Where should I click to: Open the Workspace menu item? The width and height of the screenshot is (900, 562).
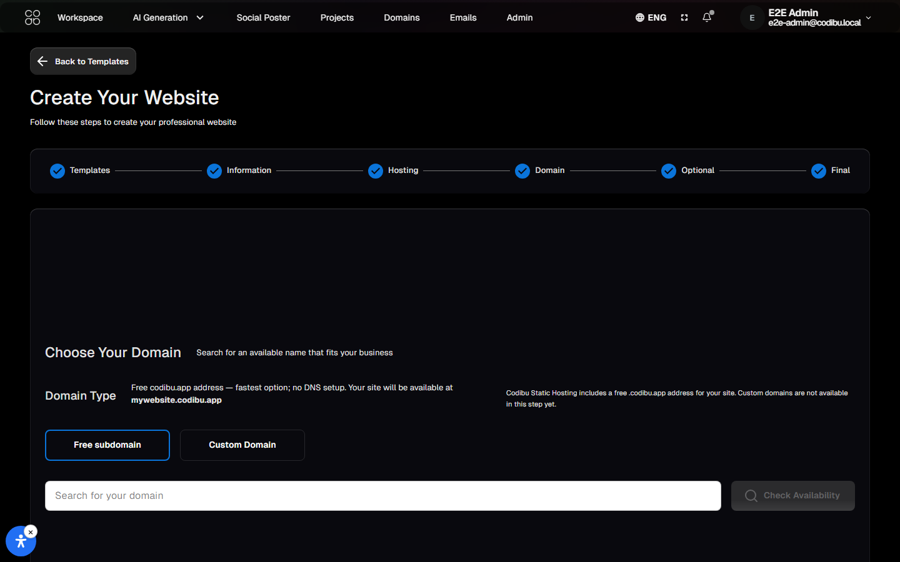coord(80,17)
